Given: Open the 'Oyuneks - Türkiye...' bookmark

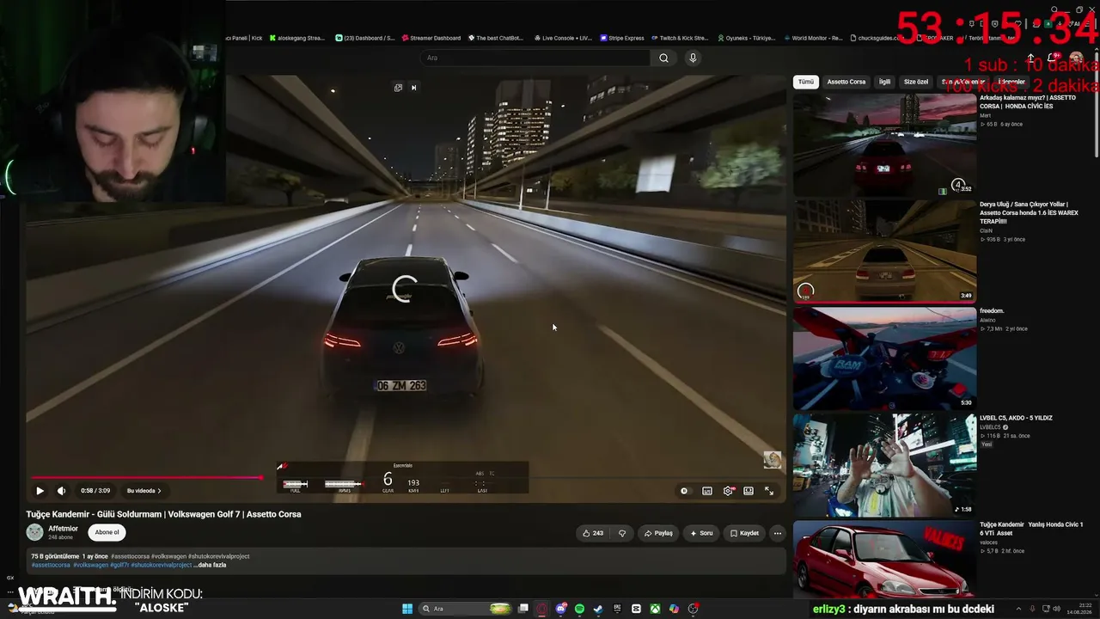Looking at the screenshot, I should 746,38.
